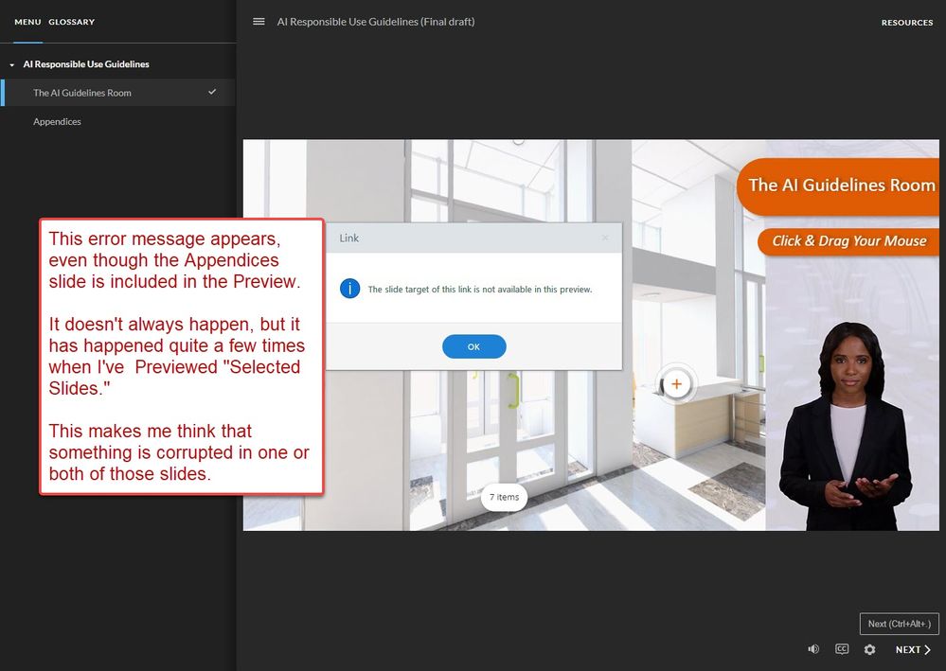Screen dimensions: 946x671
Task: Go to the NEXT slide
Action: (913, 649)
